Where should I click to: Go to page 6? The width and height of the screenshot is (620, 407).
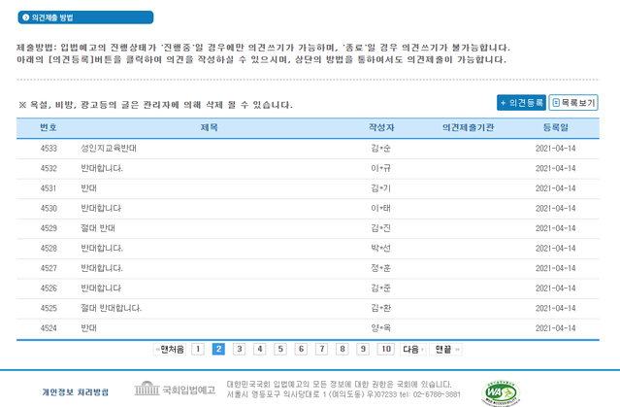click(x=301, y=349)
